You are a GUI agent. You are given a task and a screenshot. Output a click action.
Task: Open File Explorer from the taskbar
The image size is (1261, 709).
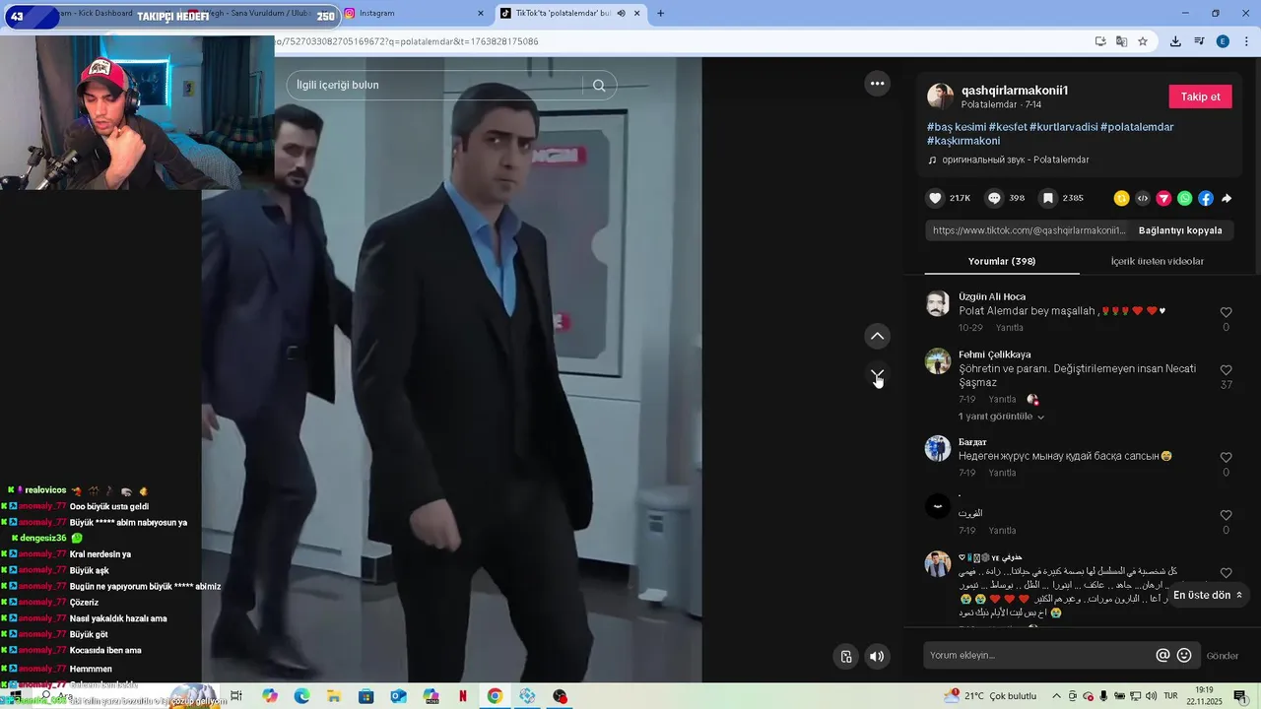[334, 696]
